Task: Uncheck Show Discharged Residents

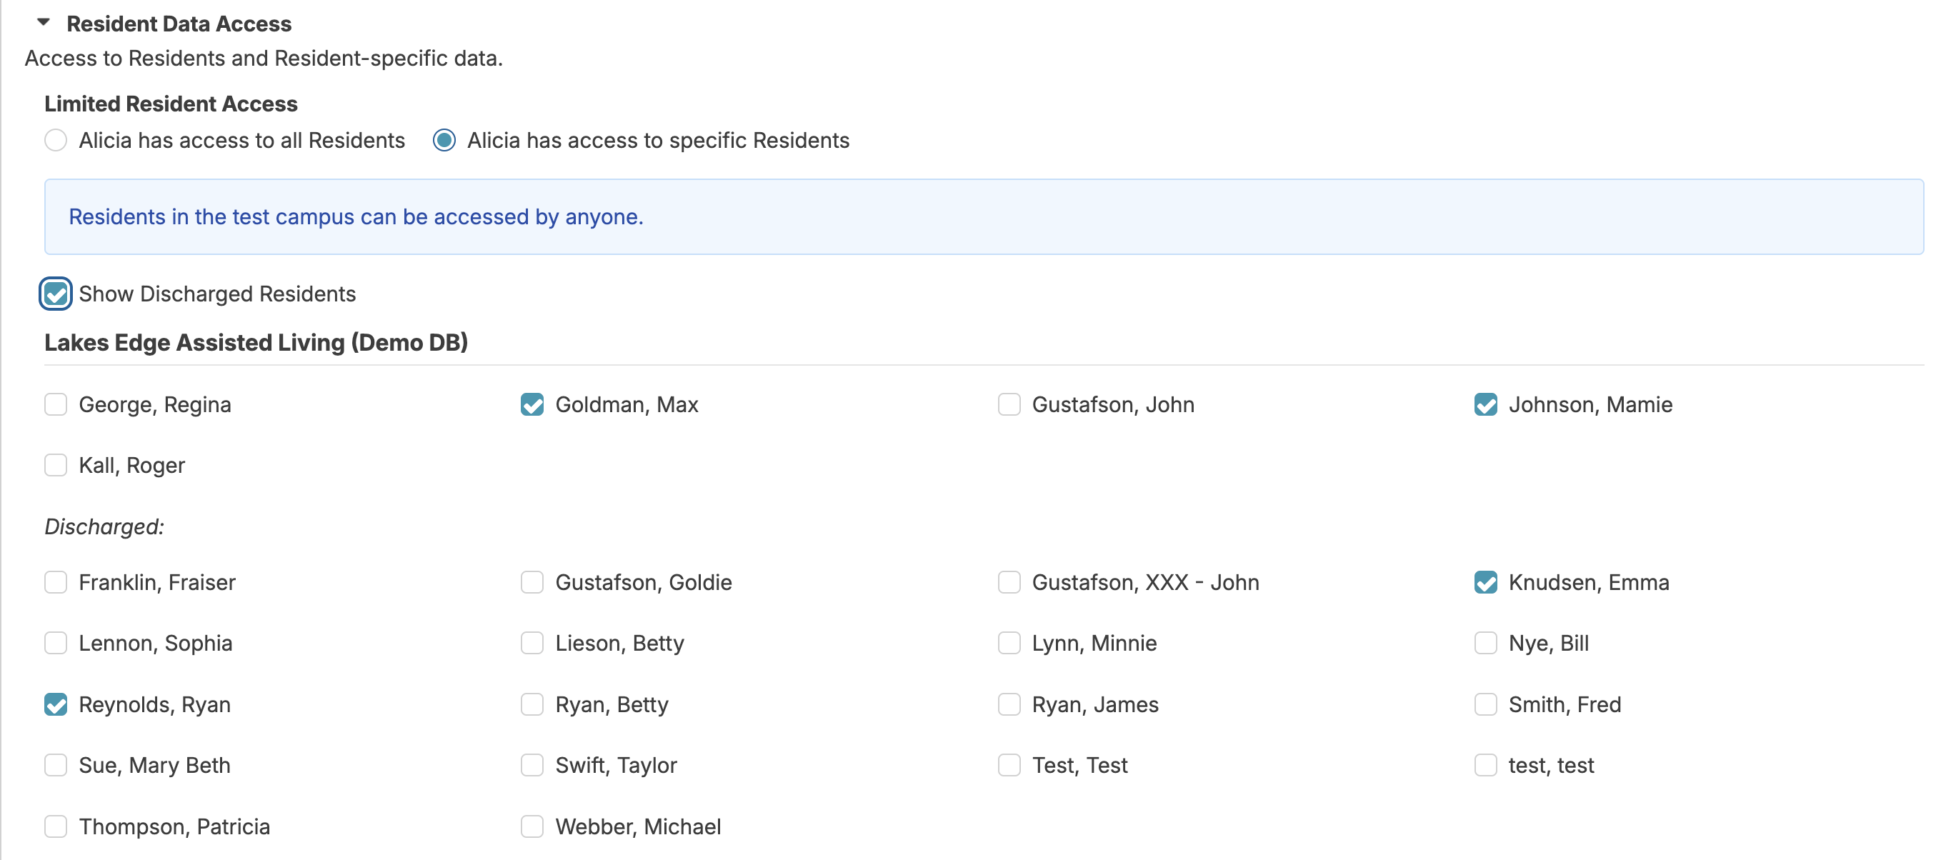Action: coord(56,294)
